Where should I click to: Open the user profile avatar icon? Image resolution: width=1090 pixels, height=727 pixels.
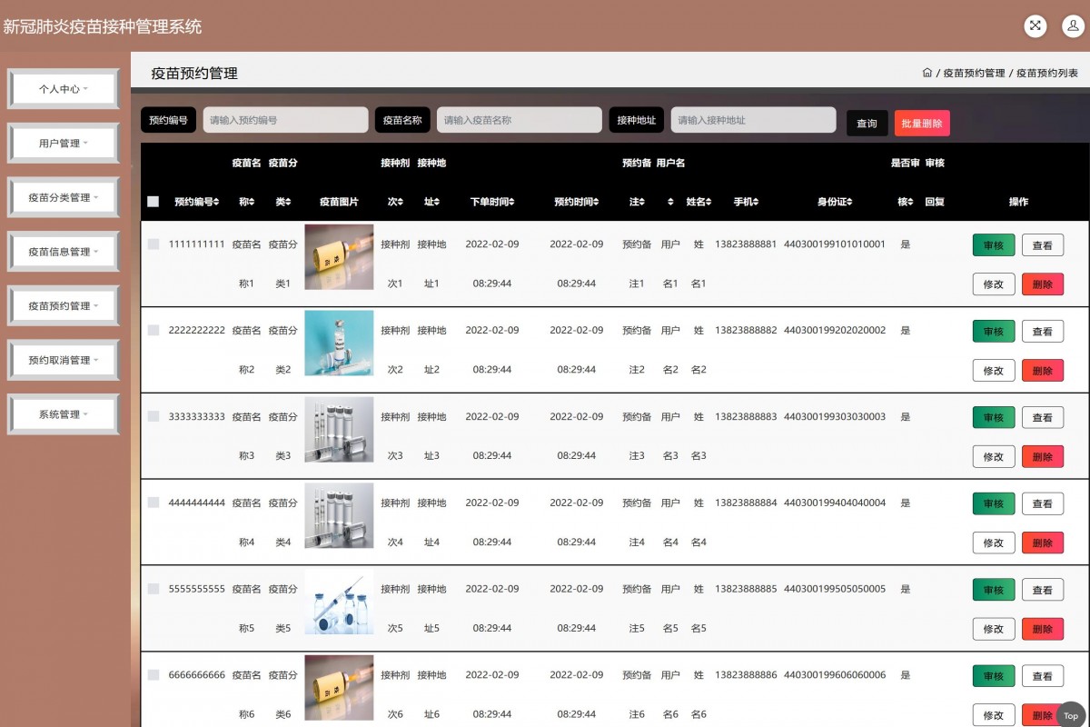click(x=1073, y=25)
